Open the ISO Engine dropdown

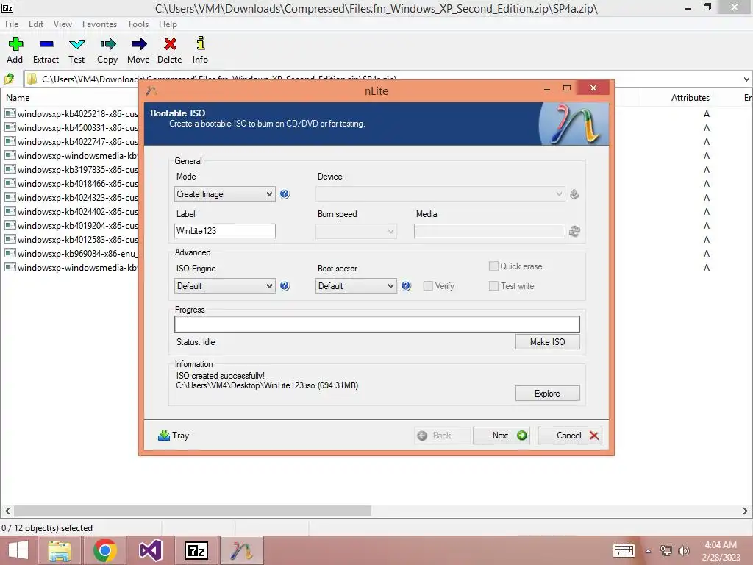coord(225,286)
